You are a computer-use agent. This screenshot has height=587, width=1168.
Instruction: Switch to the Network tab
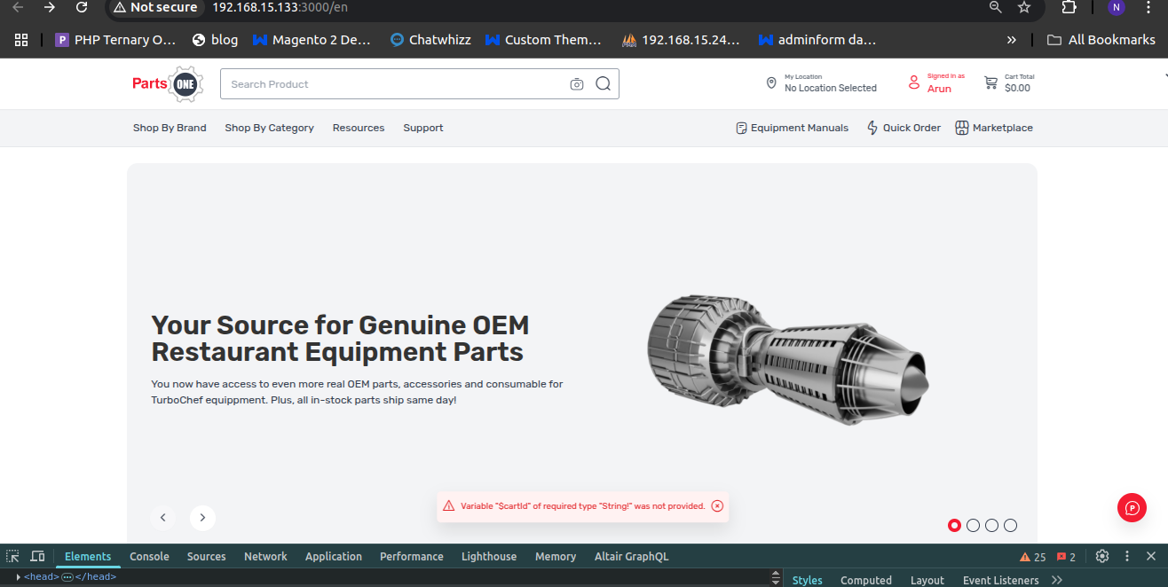(x=265, y=556)
